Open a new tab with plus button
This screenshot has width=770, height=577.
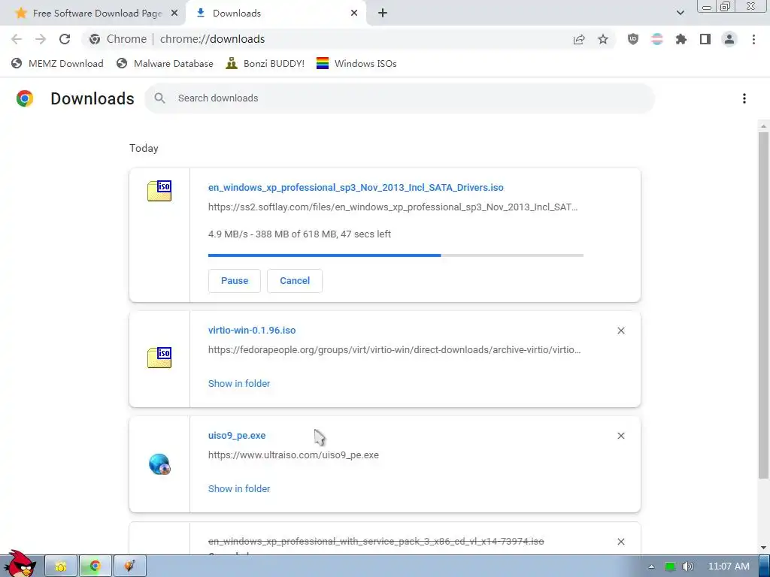pos(383,14)
